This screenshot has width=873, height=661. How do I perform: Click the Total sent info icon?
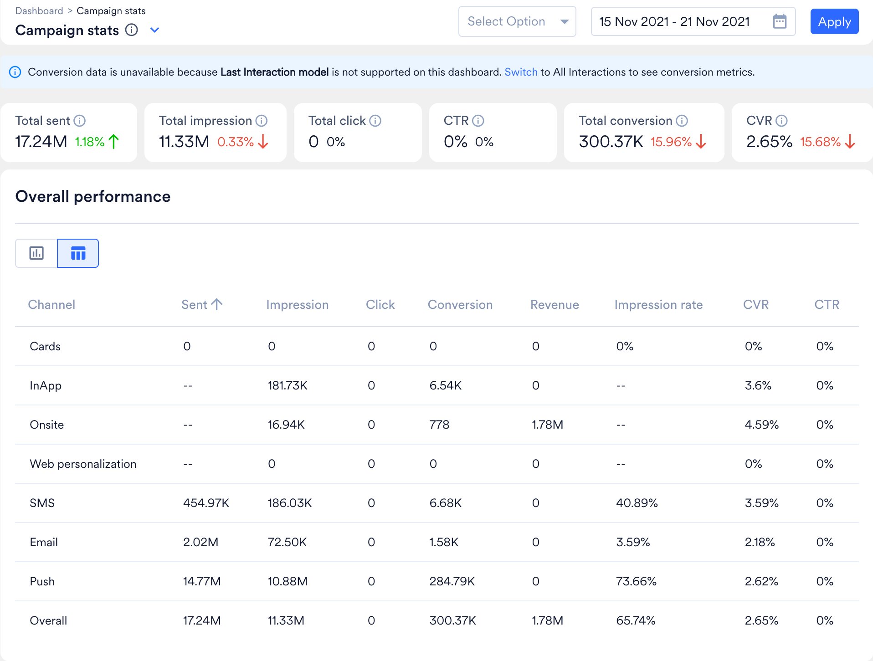pyautogui.click(x=80, y=121)
